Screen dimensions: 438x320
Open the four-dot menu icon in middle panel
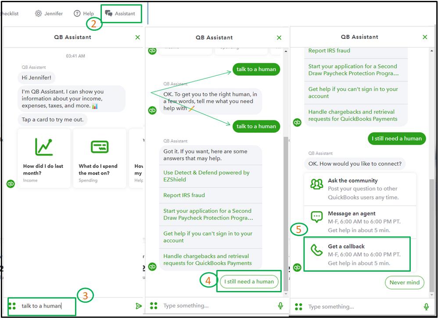tap(154, 306)
